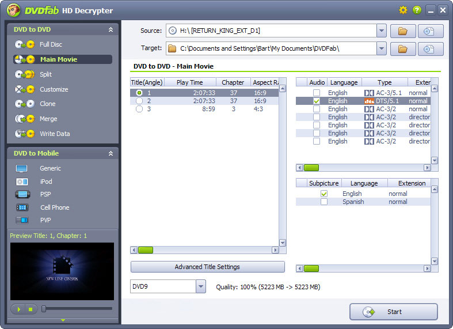453x329 pixels.
Task: Select title 3 radio button
Action: tap(139, 109)
